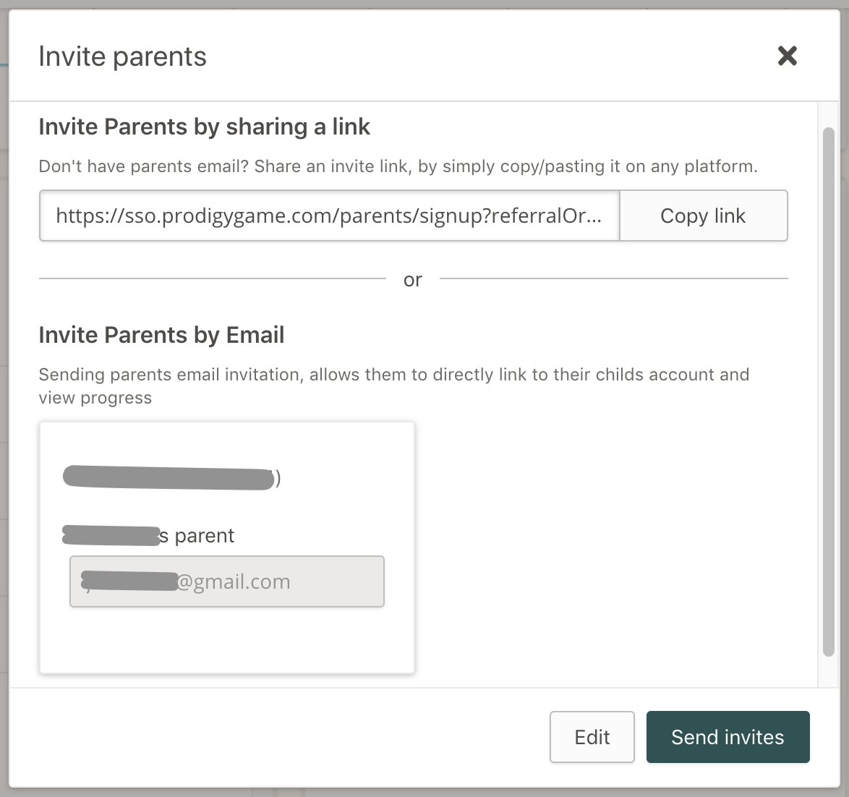Send the email invitation to the parent
Image resolution: width=849 pixels, height=797 pixels.
[728, 737]
